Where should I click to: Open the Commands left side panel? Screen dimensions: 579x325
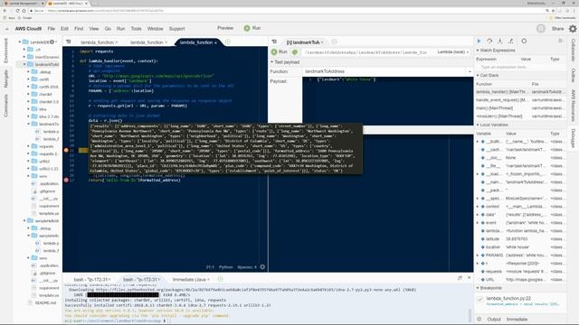(5, 106)
